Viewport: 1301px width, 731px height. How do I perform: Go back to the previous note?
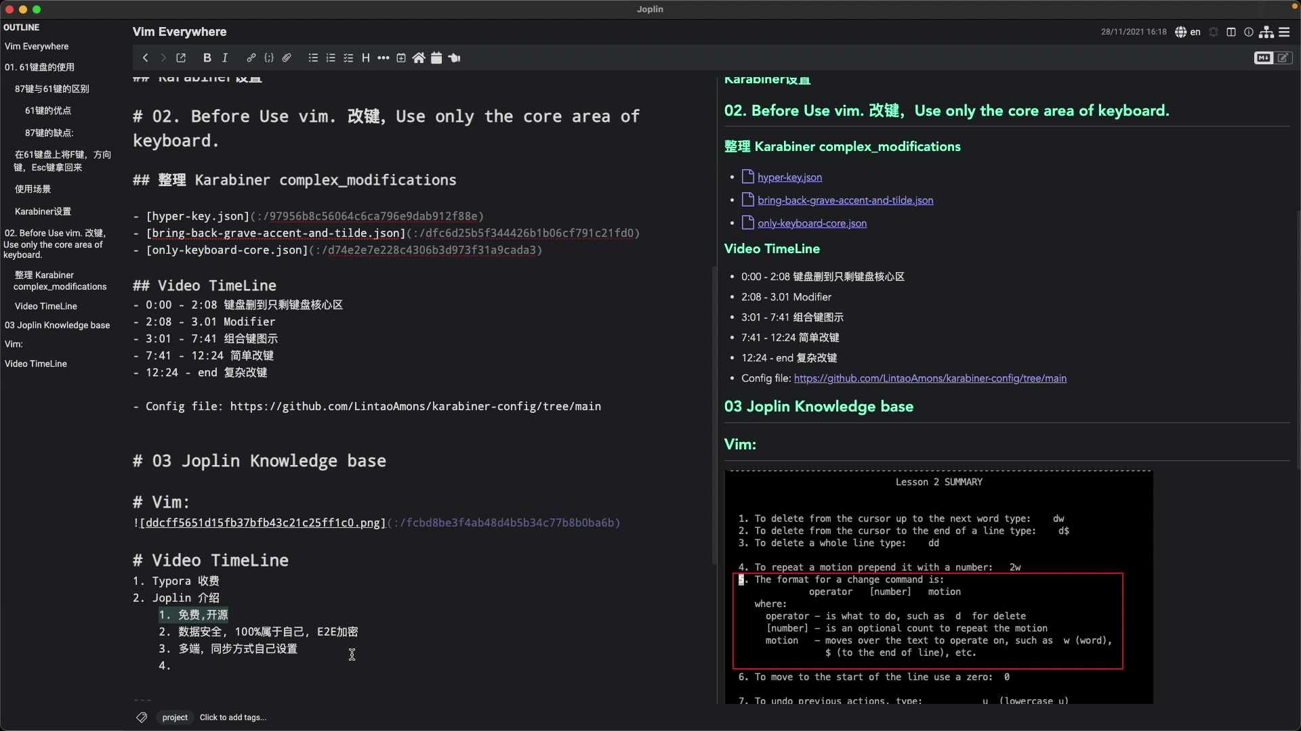[x=145, y=58]
